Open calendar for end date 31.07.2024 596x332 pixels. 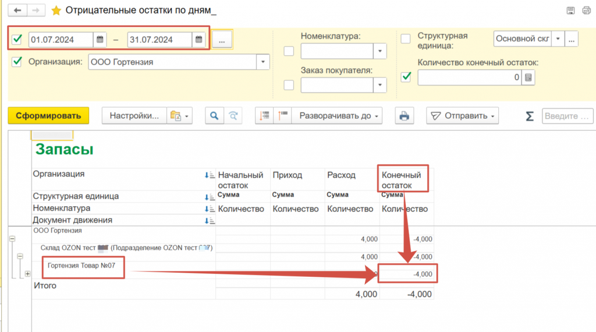(199, 40)
